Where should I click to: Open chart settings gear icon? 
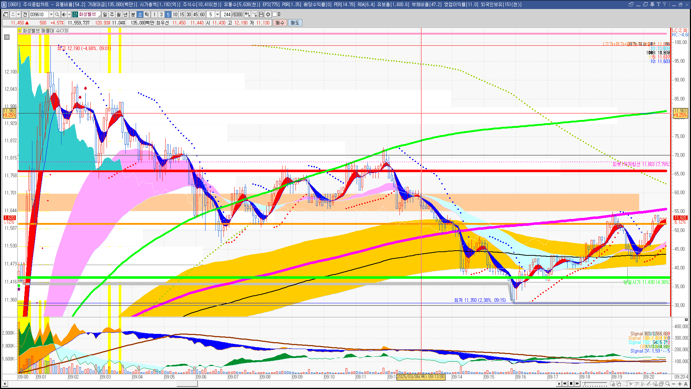pyautogui.click(x=268, y=14)
